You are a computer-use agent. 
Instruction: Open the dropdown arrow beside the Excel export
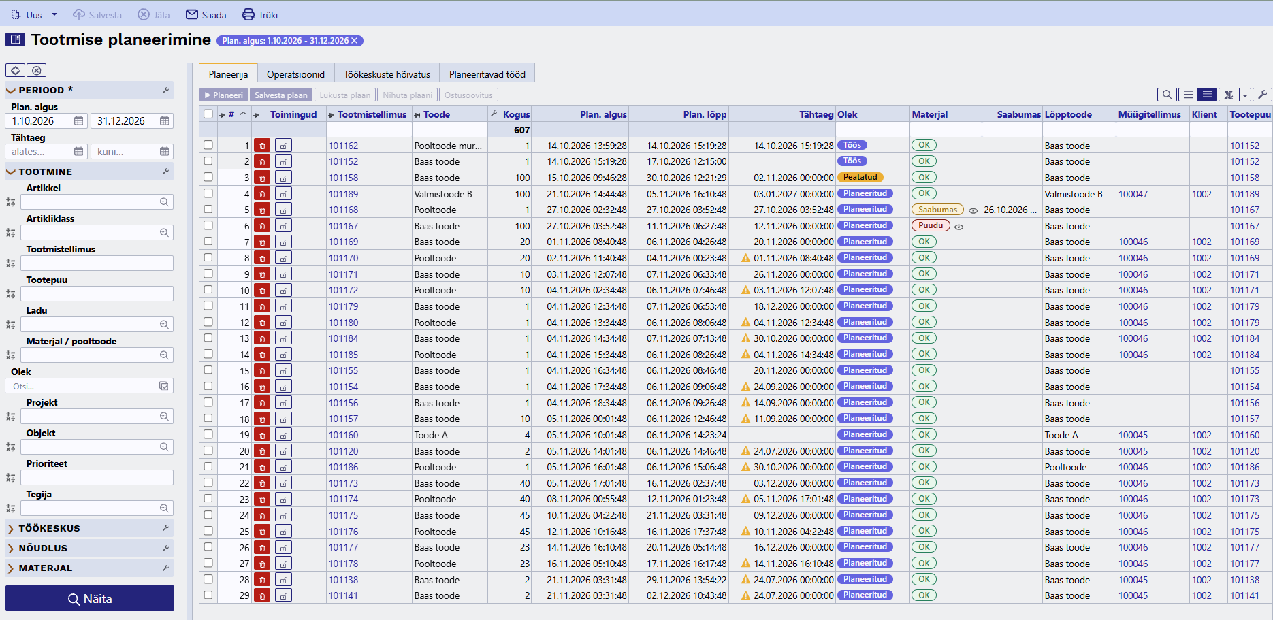coord(1245,95)
